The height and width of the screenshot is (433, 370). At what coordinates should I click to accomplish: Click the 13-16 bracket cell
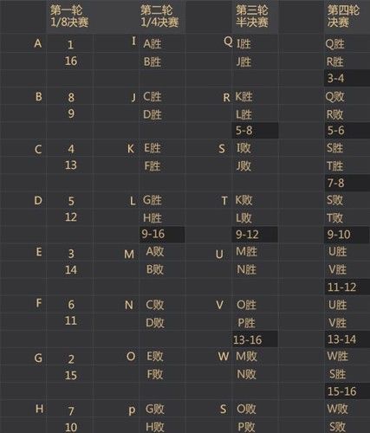(255, 339)
